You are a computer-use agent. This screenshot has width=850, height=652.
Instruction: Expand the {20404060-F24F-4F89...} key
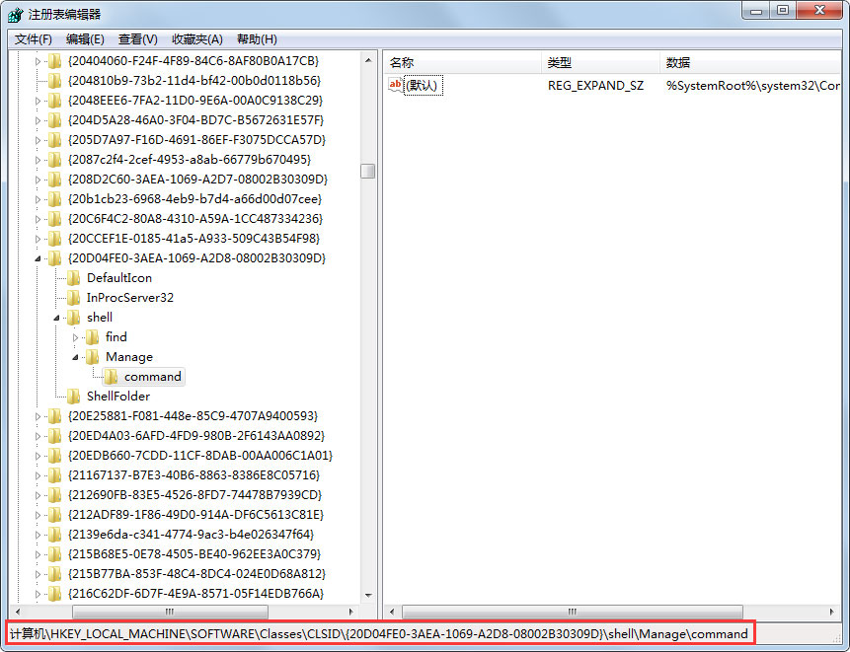38,60
